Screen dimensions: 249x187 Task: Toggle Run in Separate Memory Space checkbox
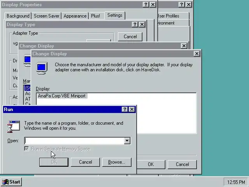point(27,149)
